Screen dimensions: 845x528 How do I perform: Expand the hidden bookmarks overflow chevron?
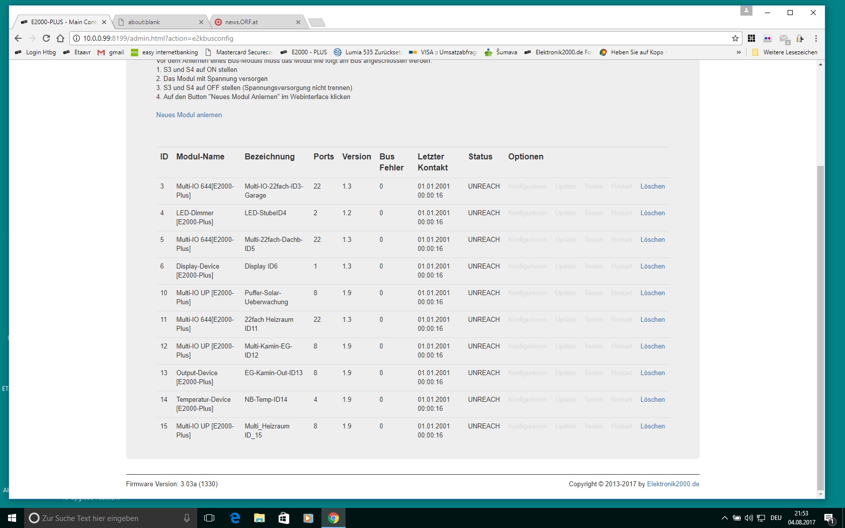pyautogui.click(x=738, y=52)
